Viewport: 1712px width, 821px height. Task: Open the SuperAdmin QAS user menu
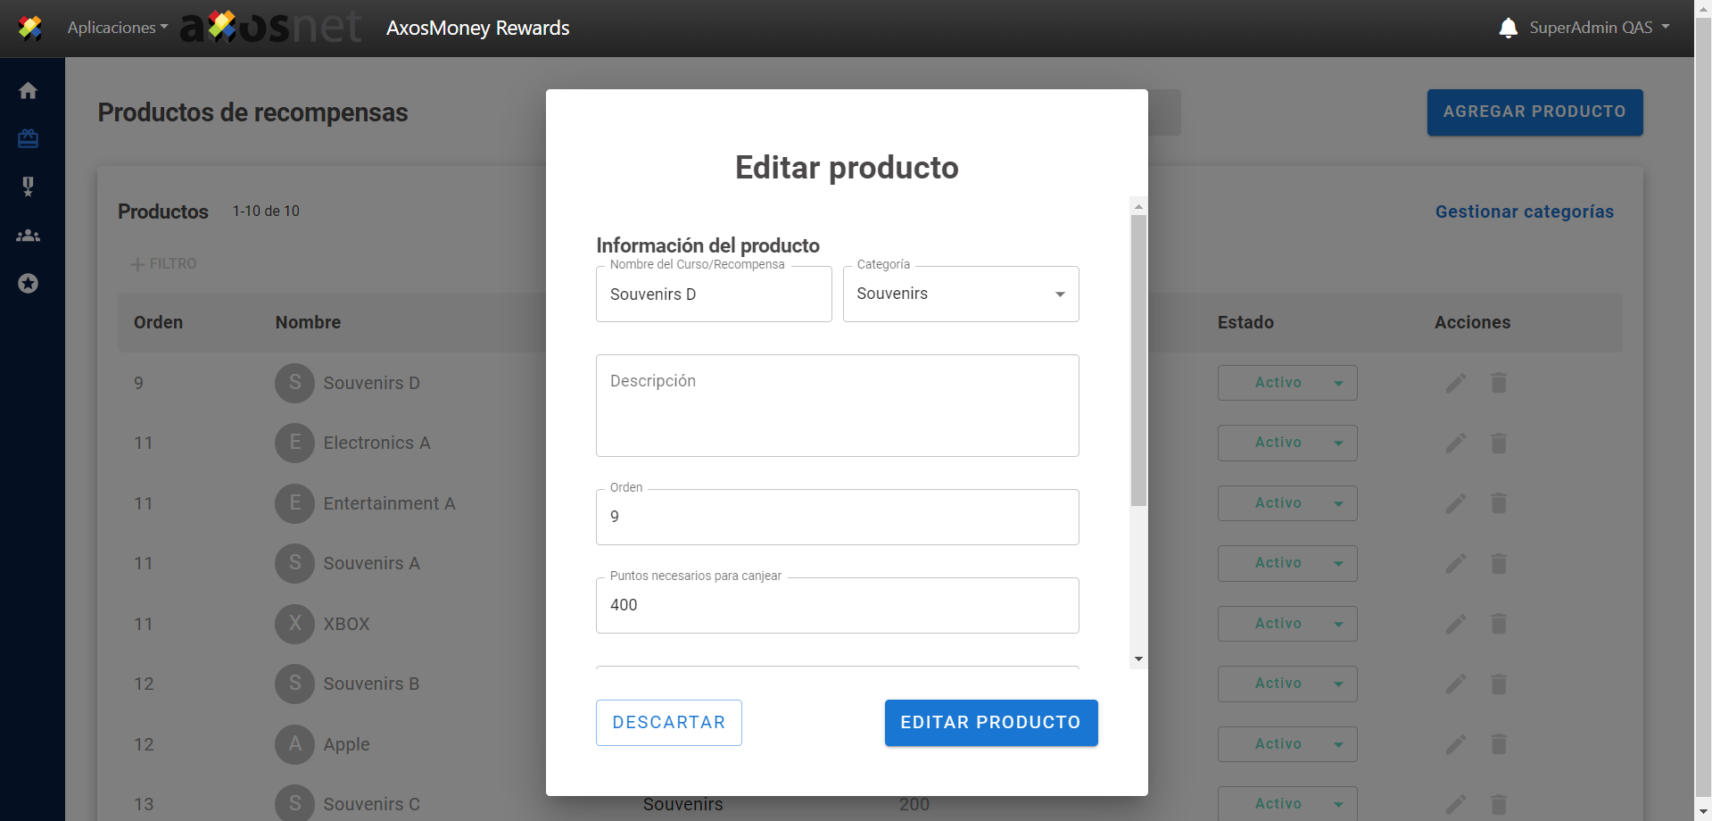[1599, 28]
